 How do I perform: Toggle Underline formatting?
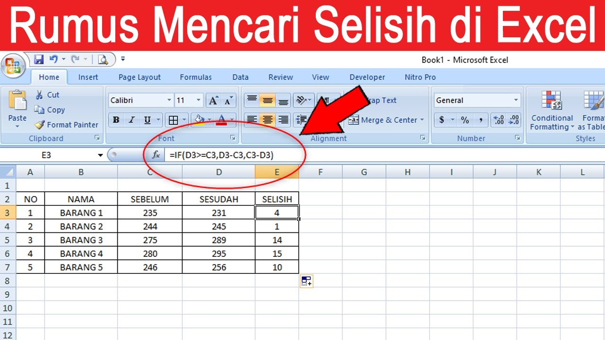147,120
